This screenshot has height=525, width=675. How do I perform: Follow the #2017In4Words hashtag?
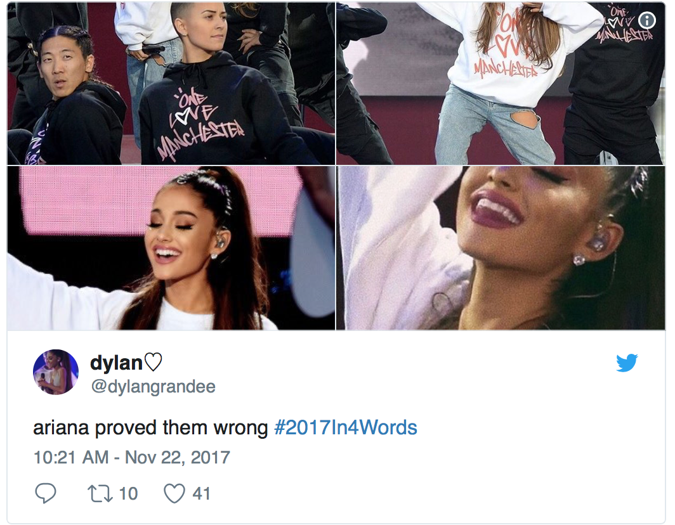(345, 428)
